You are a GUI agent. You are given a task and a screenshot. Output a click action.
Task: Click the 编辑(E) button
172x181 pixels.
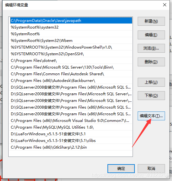click(151, 35)
